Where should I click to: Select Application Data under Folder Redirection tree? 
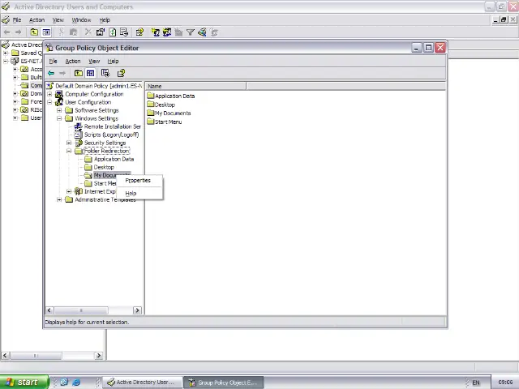tap(114, 159)
